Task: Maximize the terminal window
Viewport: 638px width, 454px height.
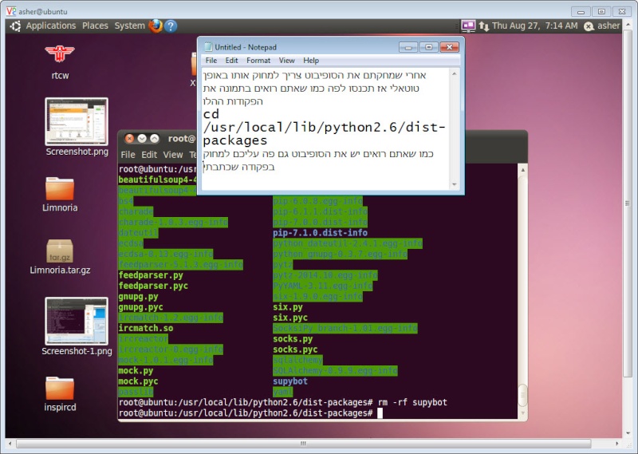Action: point(155,139)
